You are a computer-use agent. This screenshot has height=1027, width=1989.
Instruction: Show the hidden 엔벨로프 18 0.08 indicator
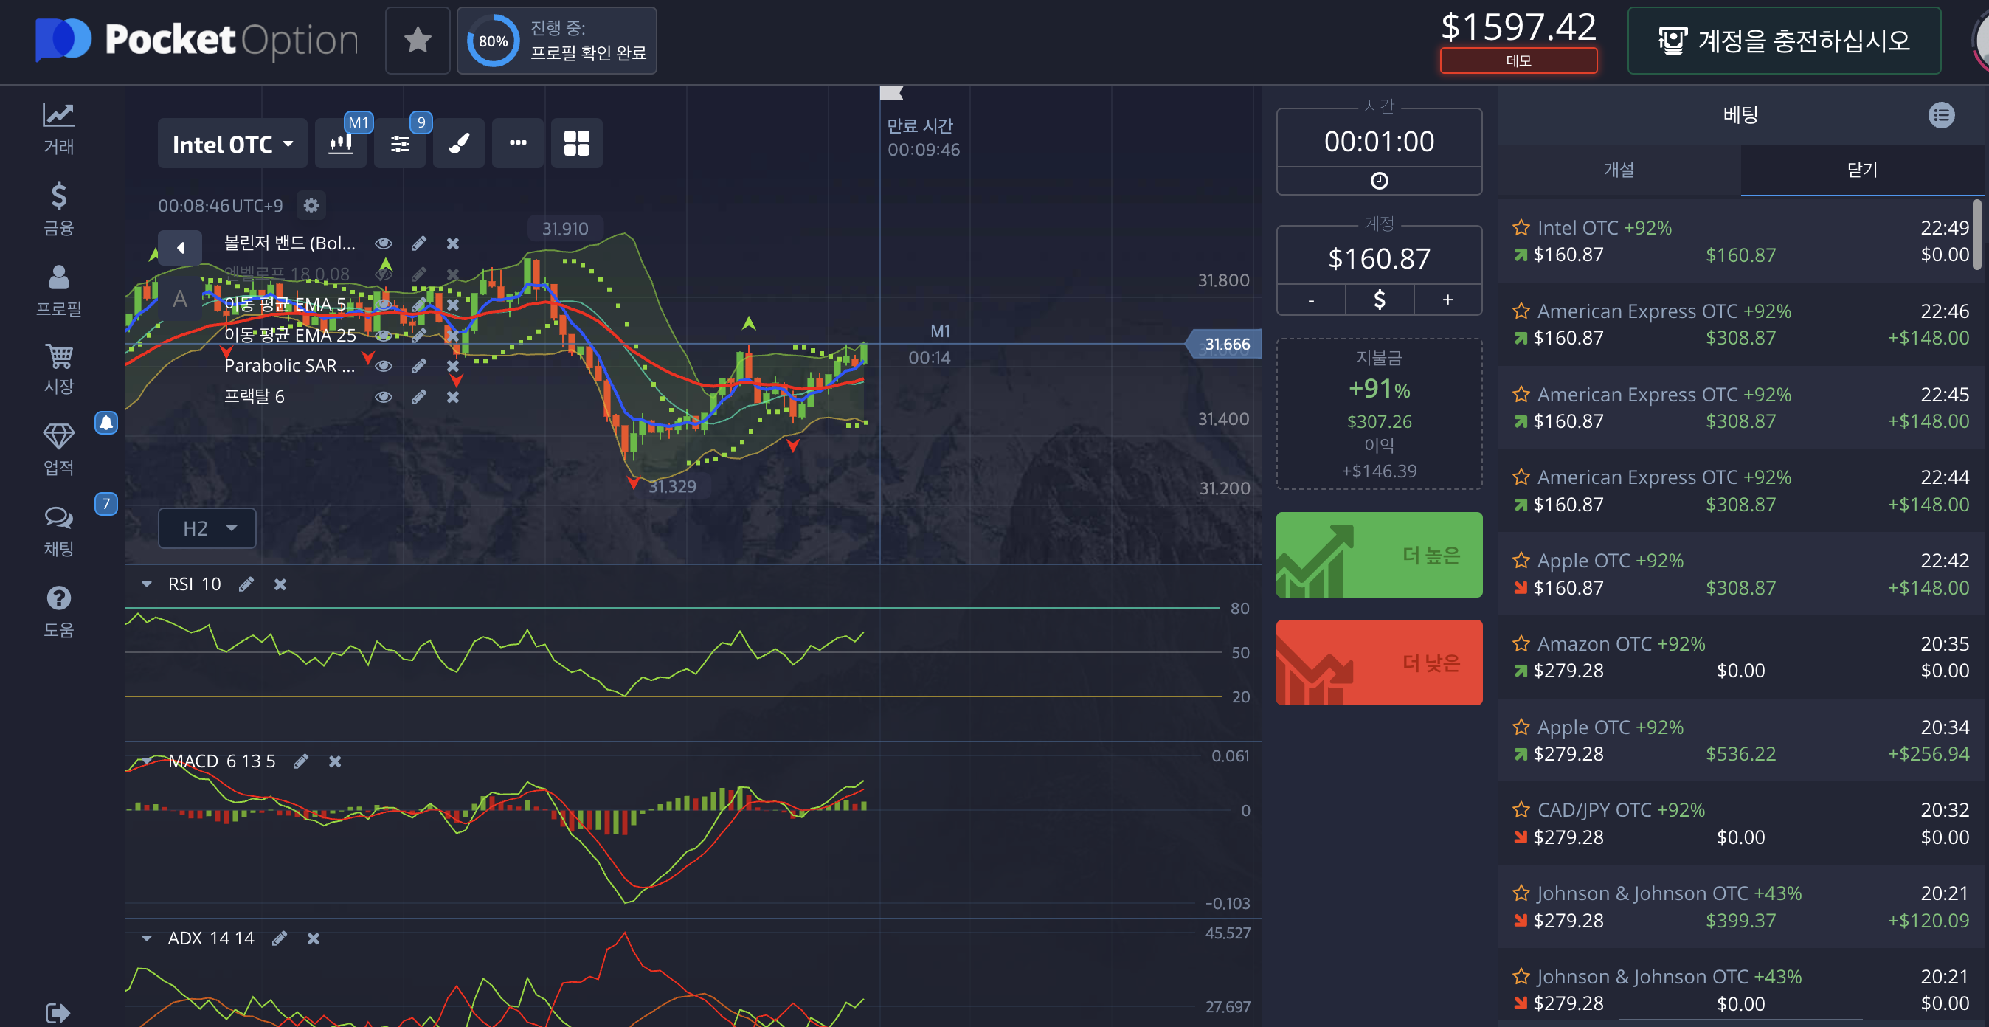click(384, 274)
